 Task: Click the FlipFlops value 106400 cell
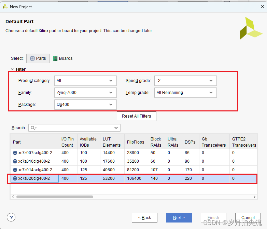(x=136, y=178)
